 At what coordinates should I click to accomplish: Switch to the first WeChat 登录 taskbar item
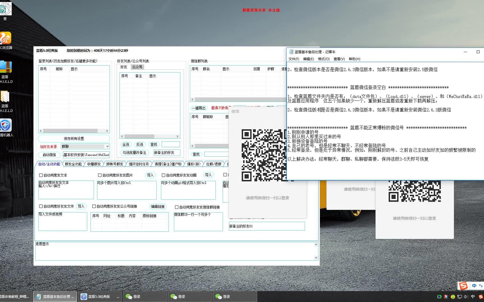click(x=145, y=297)
